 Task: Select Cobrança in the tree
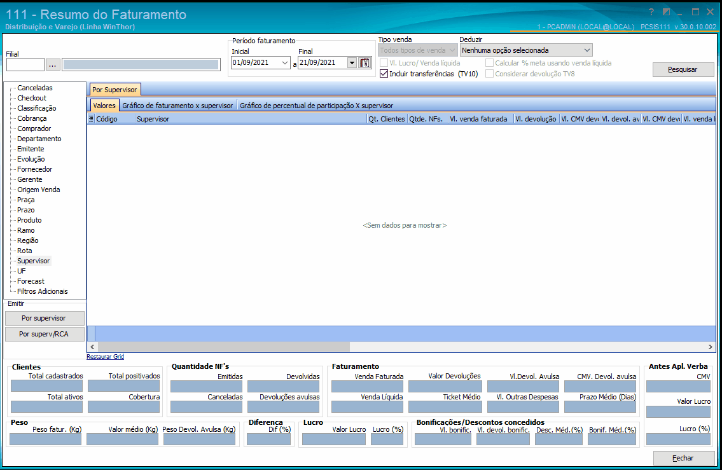[32, 118]
